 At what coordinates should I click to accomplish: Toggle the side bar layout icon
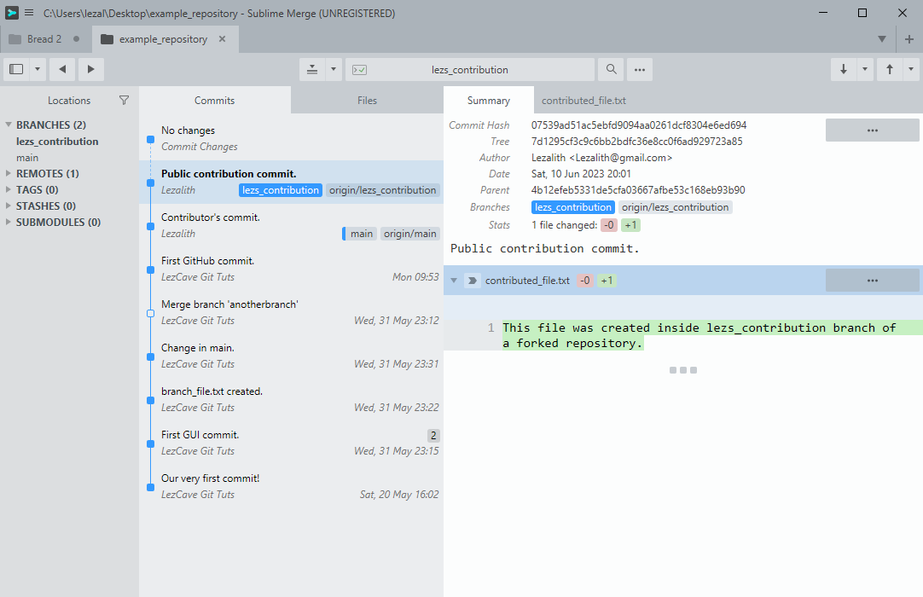pos(16,69)
